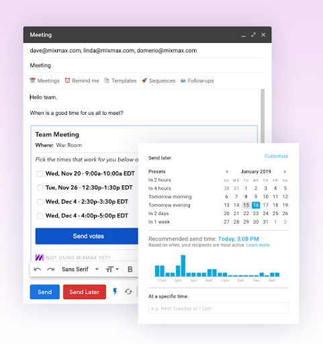This screenshot has height=344, width=323.
Task: Open Follow-ups option
Action: pos(197,81)
